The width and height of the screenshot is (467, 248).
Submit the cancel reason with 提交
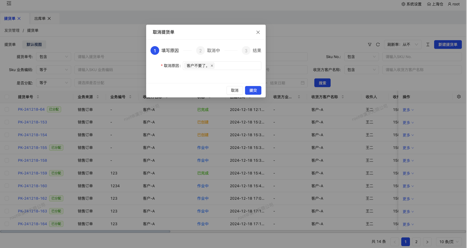click(253, 90)
